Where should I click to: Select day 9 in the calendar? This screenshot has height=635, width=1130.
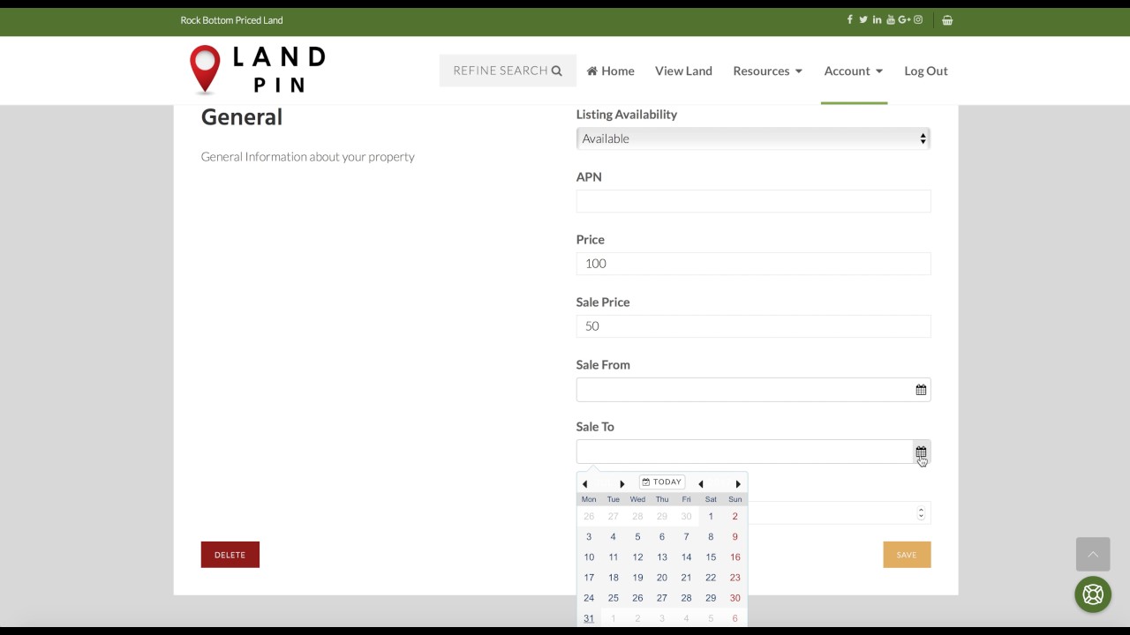(734, 537)
